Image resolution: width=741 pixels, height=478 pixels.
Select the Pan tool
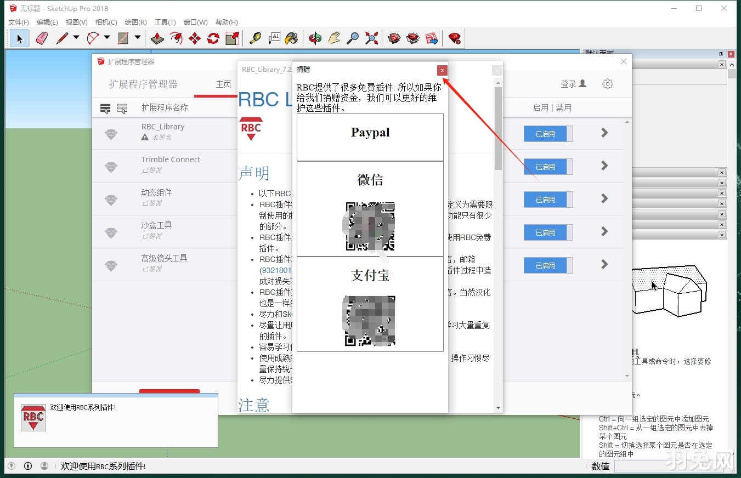tap(334, 38)
